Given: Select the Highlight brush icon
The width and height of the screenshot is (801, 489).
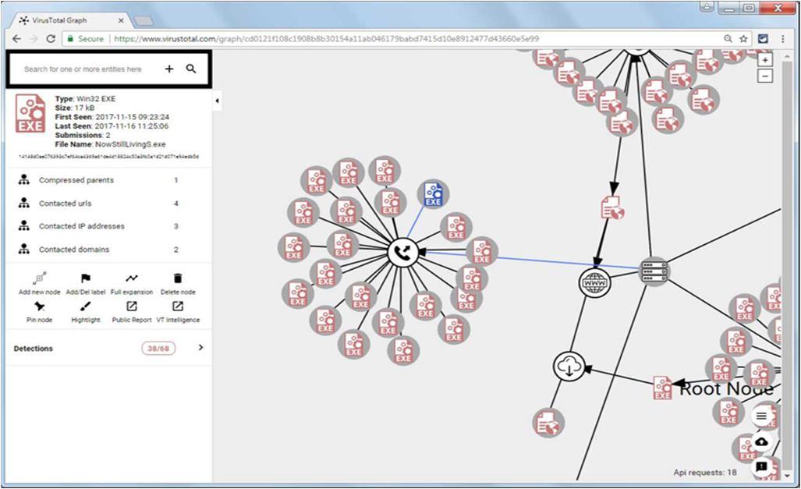Looking at the screenshot, I should (85, 306).
